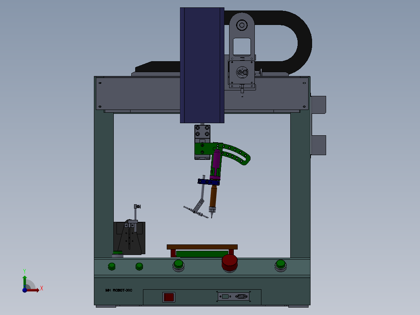Select the four-bolt mounting block under column
The width and height of the screenshot is (420, 315).
[x=202, y=131]
